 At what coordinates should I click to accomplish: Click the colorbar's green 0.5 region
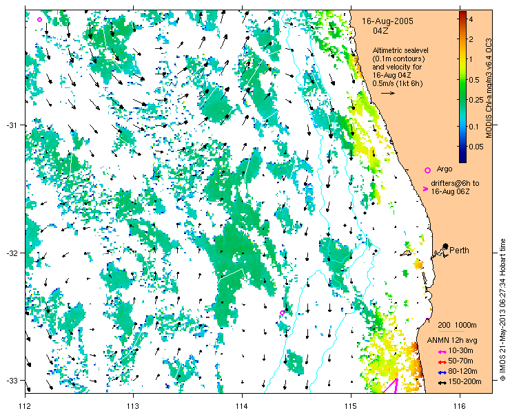coord(462,80)
